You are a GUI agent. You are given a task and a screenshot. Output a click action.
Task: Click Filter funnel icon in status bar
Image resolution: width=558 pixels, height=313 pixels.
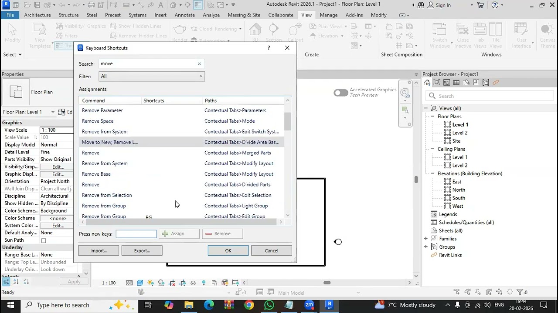click(x=520, y=292)
